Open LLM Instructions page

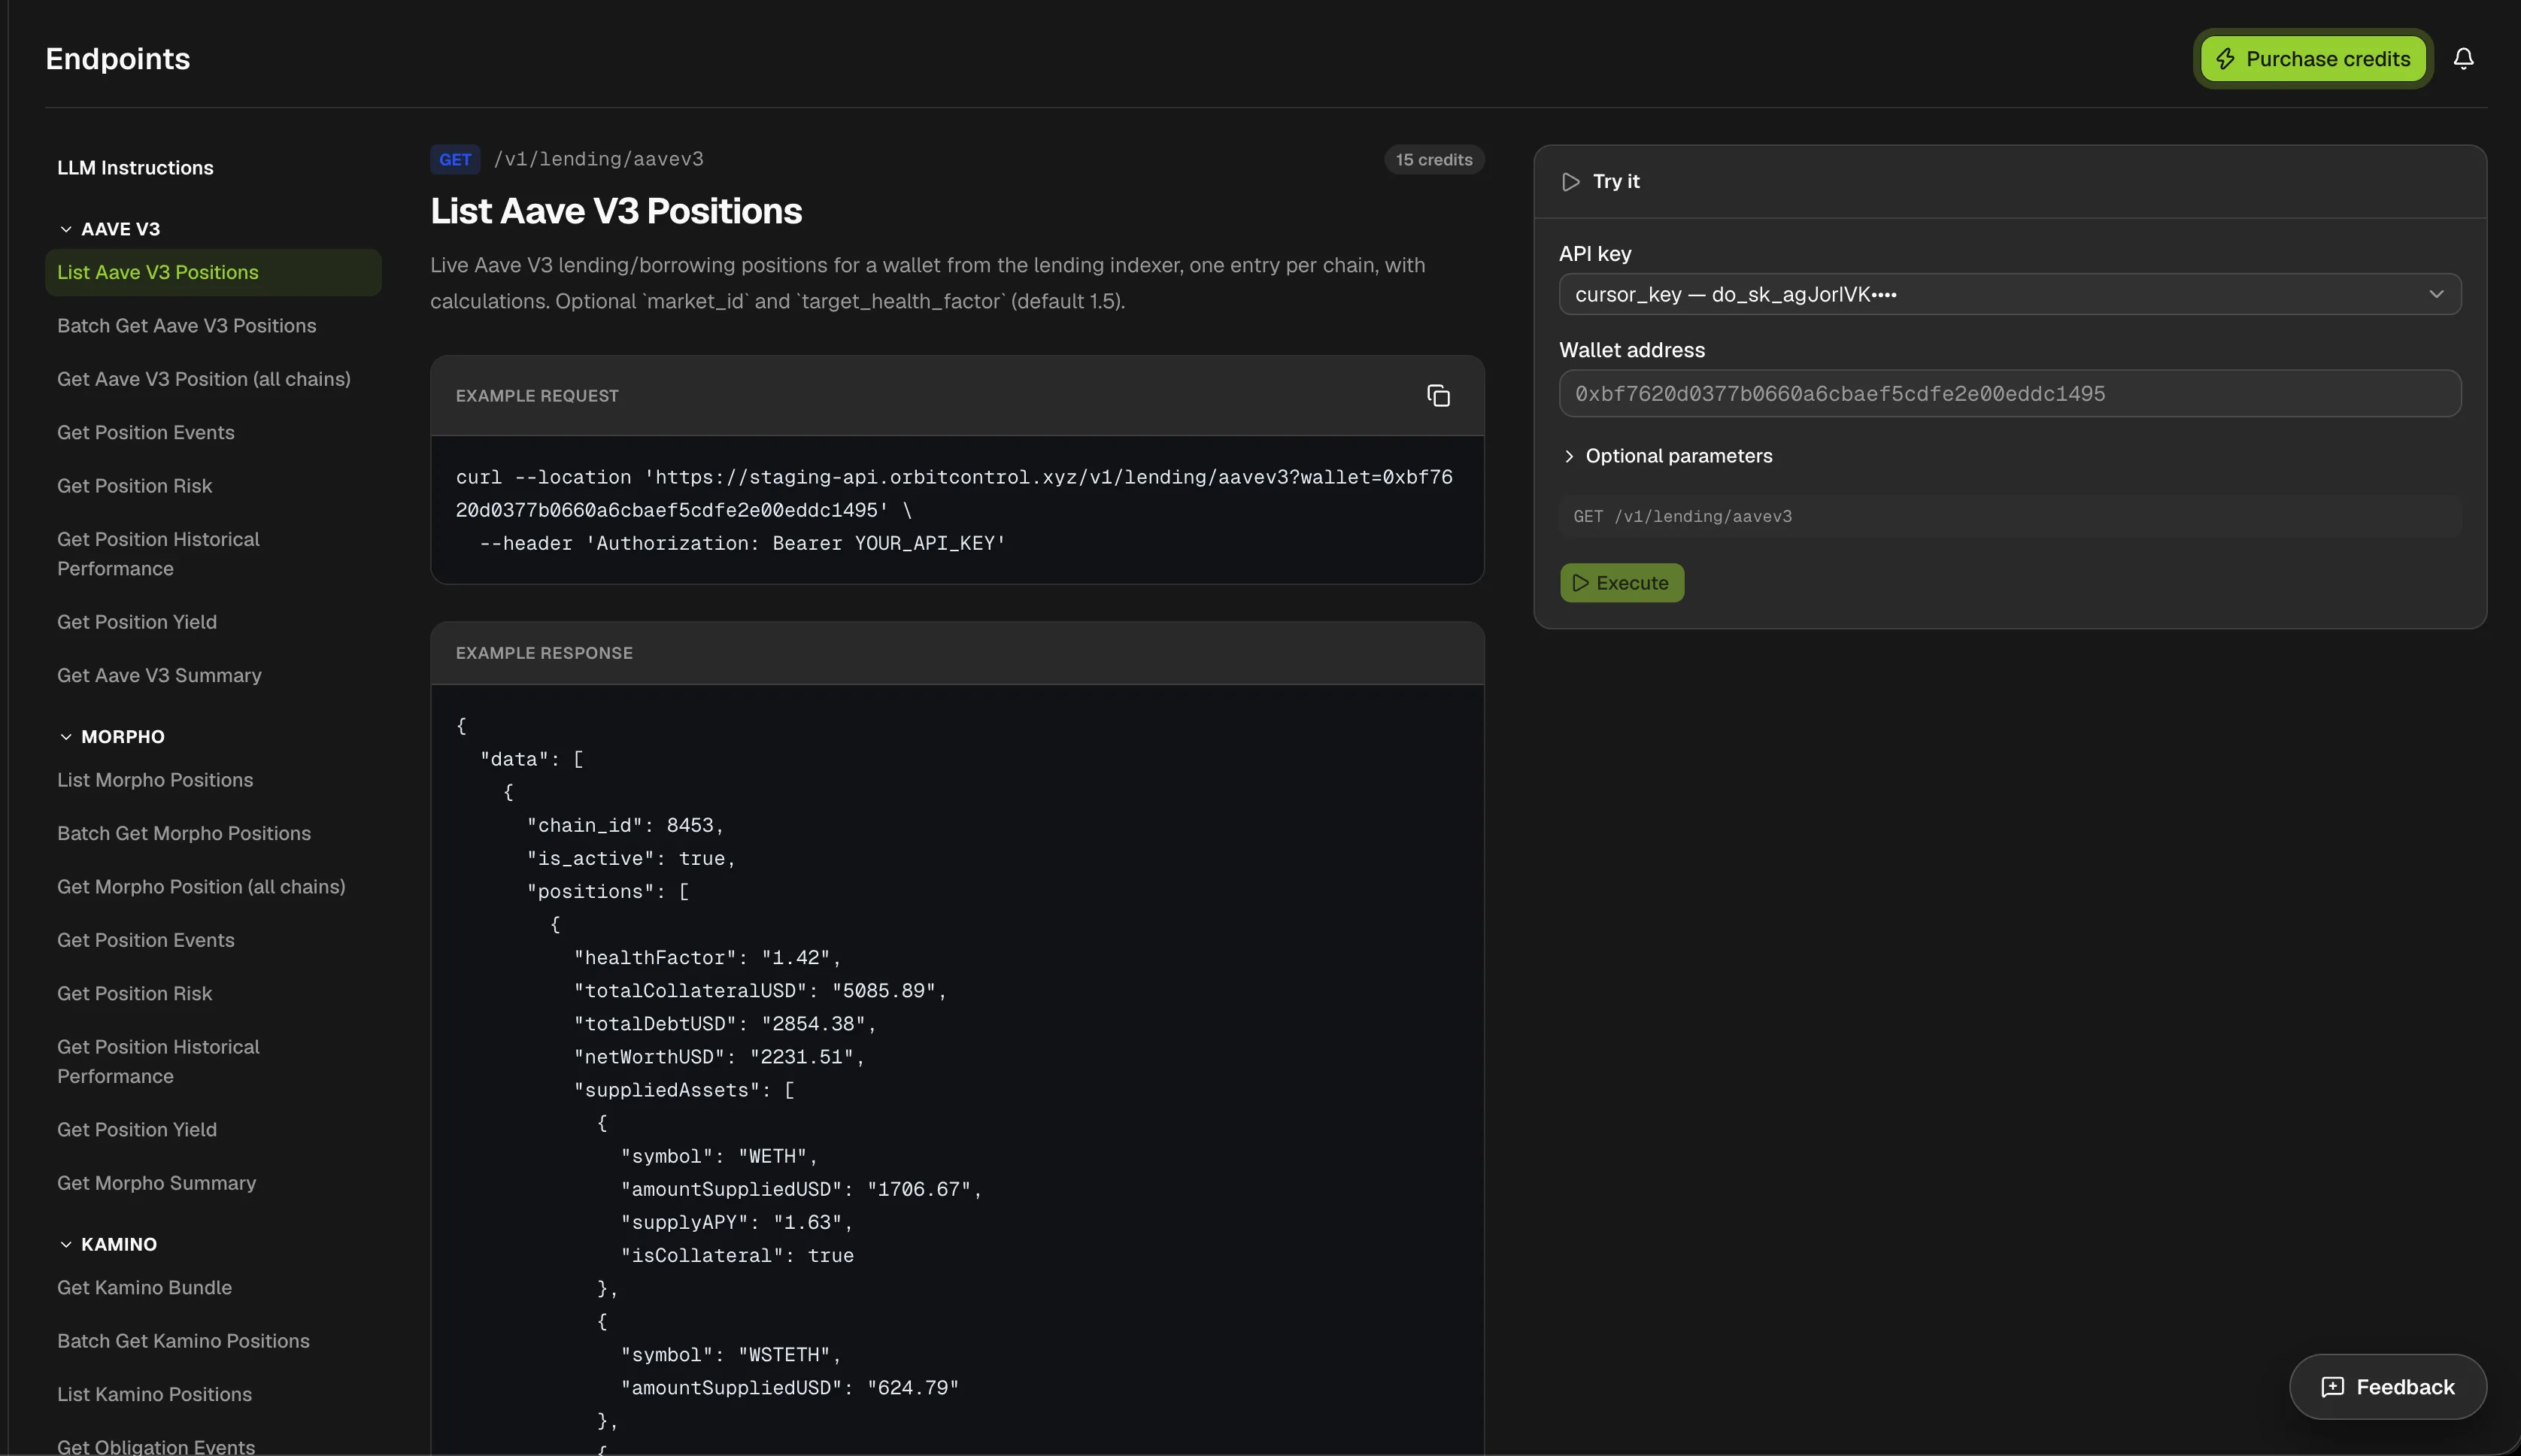[x=135, y=168]
